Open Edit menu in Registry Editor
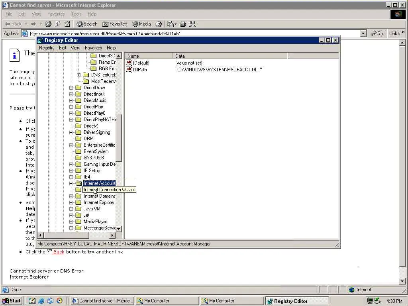This screenshot has height=306, width=408. click(x=63, y=48)
